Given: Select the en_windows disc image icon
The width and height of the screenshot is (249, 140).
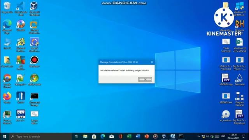Looking at the screenshot, I should coord(226,116).
